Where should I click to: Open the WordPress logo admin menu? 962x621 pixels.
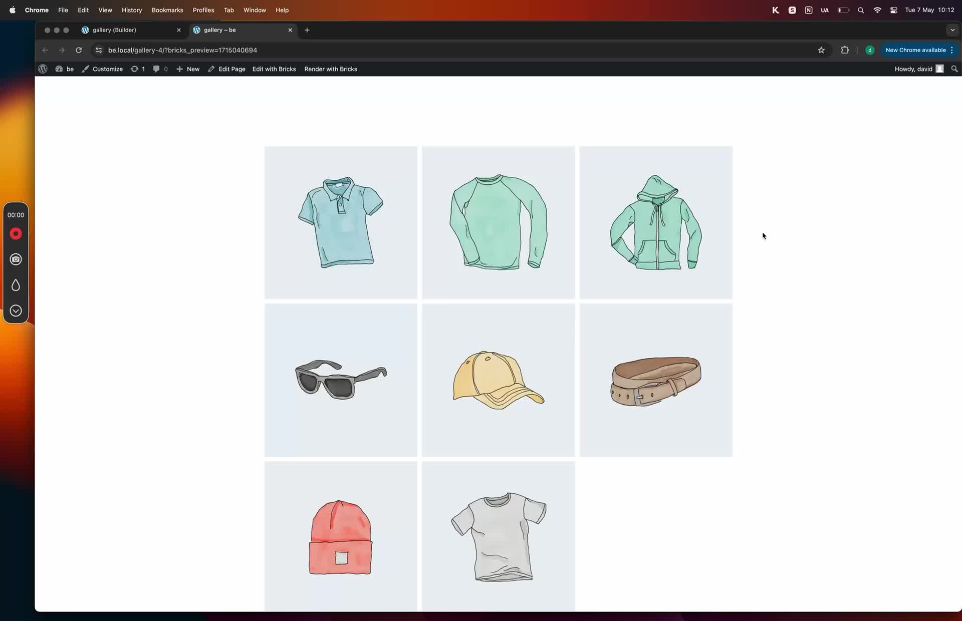pos(43,69)
